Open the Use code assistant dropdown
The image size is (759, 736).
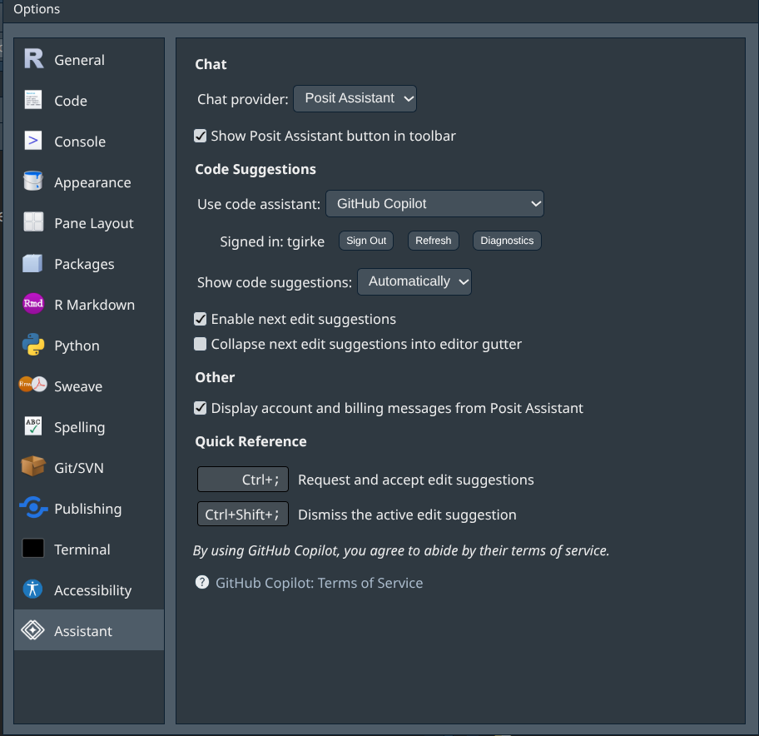click(x=434, y=203)
